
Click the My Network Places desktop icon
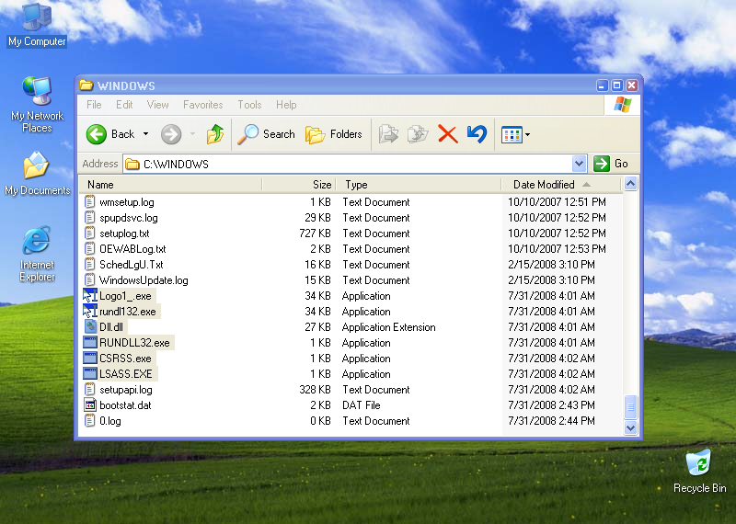(x=37, y=92)
